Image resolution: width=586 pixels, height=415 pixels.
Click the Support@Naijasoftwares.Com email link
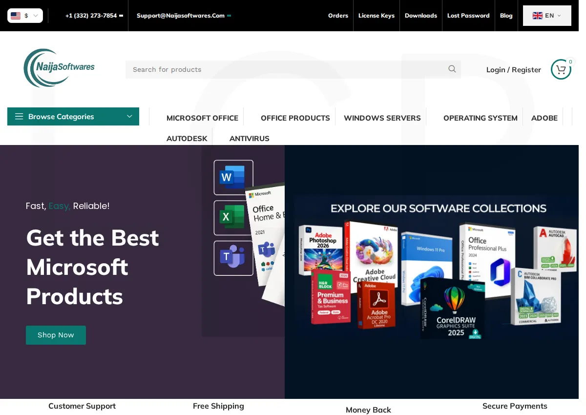click(181, 16)
